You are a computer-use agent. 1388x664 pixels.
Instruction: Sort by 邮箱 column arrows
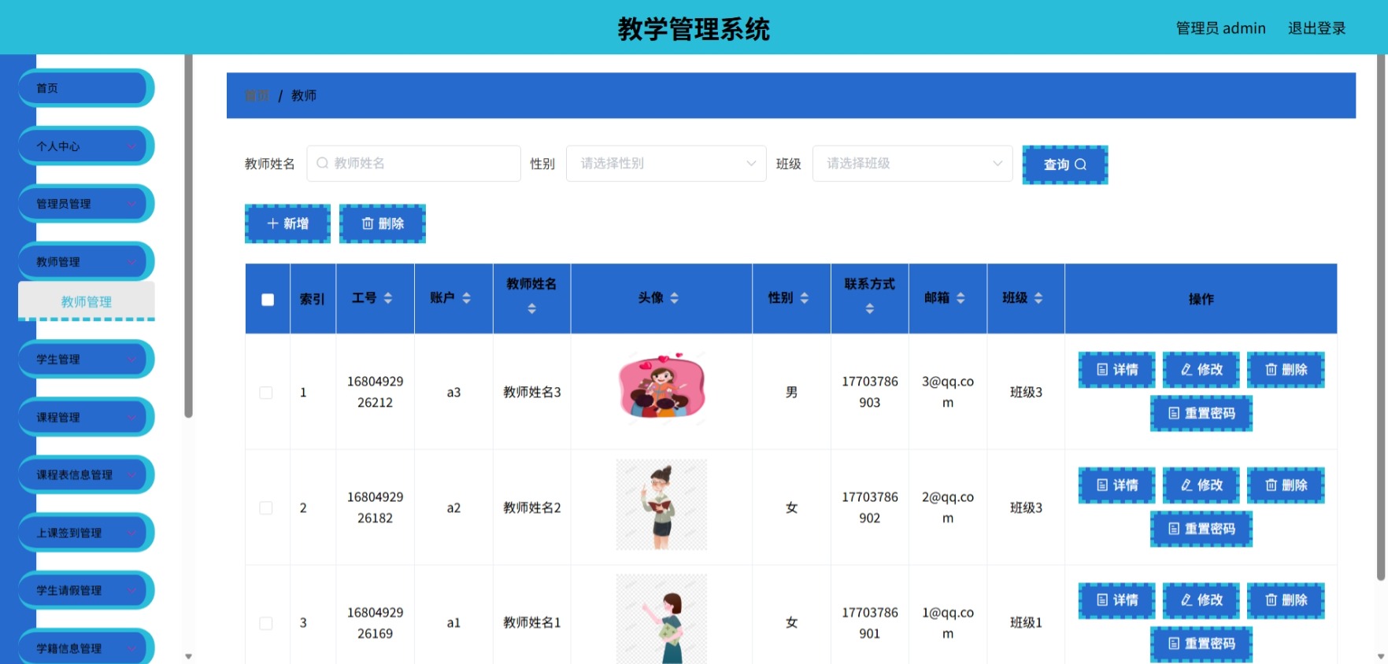pyautogui.click(x=960, y=298)
